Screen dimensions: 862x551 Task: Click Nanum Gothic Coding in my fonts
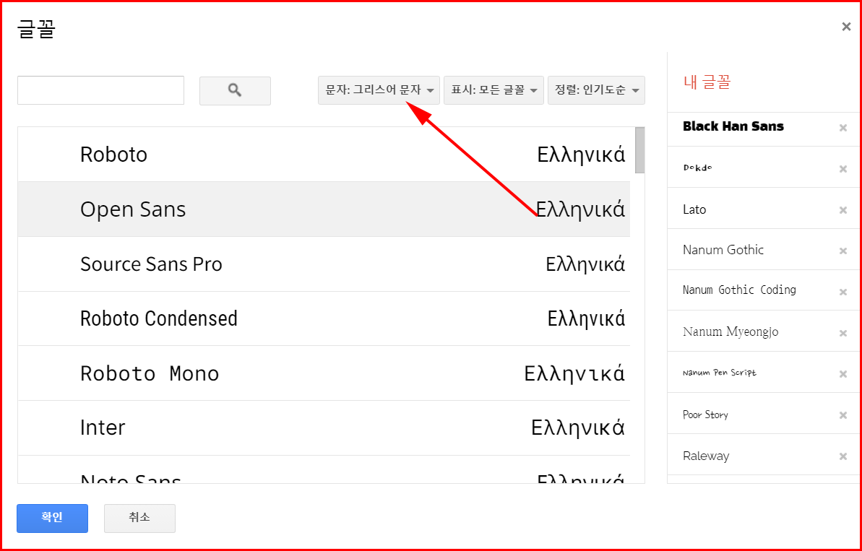click(739, 290)
